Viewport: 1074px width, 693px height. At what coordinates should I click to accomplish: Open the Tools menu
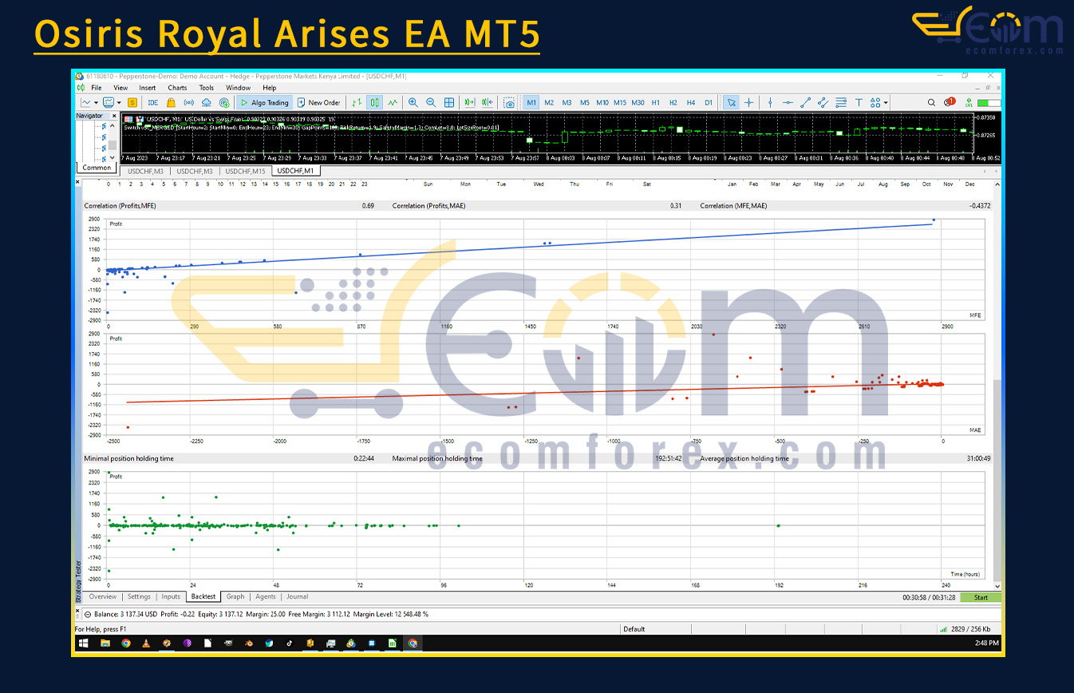[207, 88]
